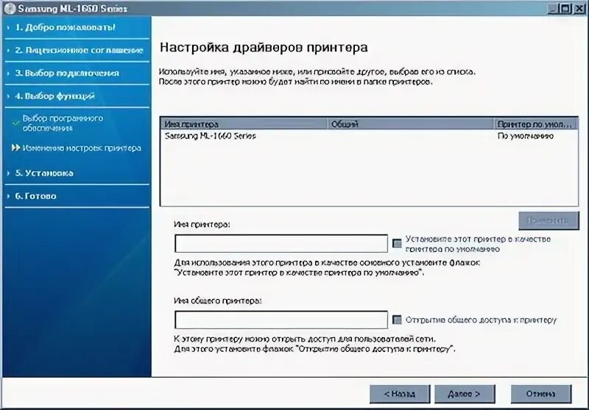589x410 pixels.
Task: Select the Samsung ML-1660 Series row
Action: click(x=370, y=136)
